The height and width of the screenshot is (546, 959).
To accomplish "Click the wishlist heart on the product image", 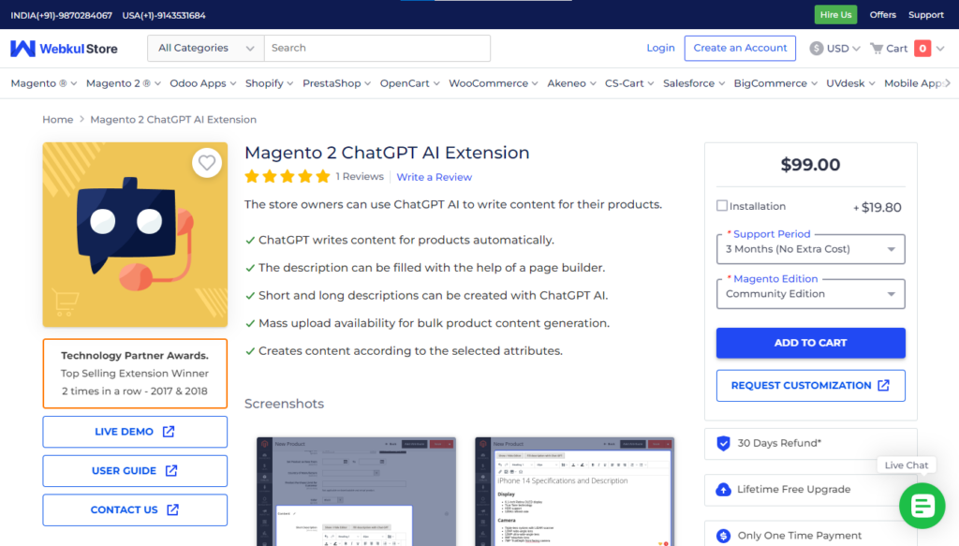I will pos(207,162).
